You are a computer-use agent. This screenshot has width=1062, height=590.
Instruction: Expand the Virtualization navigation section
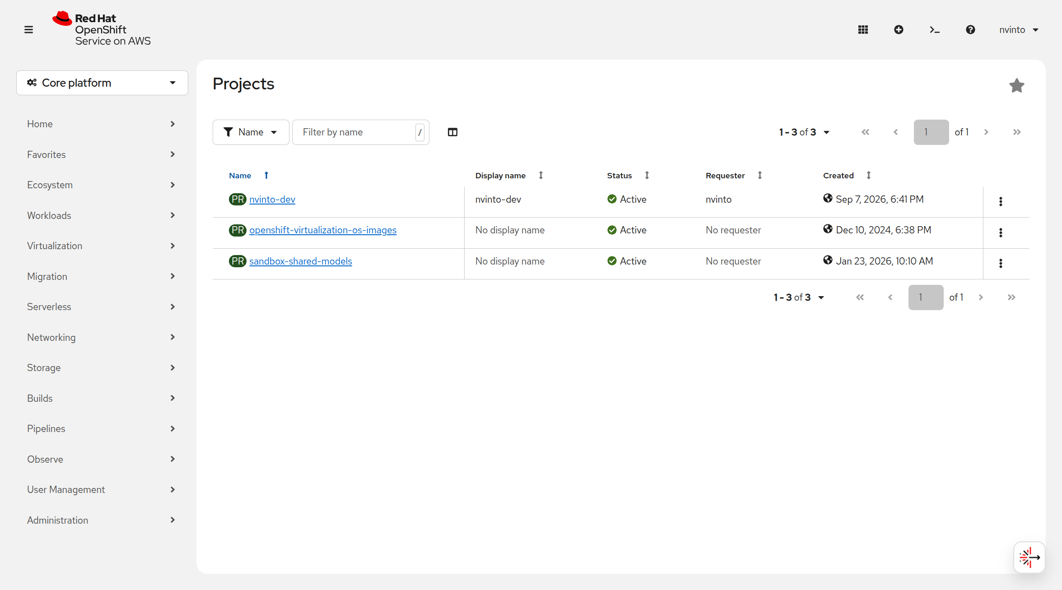tap(101, 246)
